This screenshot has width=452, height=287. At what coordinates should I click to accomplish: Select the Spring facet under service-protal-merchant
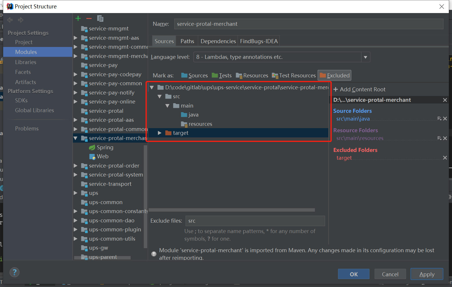tap(101, 147)
